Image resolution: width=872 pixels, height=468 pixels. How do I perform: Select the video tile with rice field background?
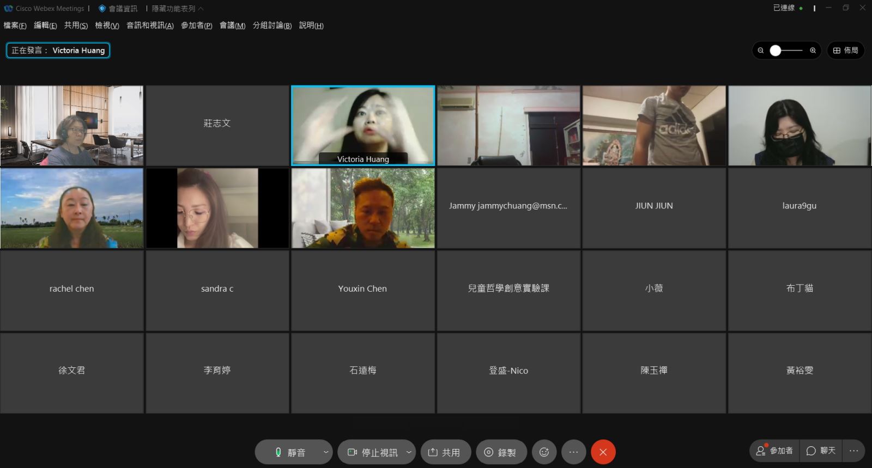point(72,208)
